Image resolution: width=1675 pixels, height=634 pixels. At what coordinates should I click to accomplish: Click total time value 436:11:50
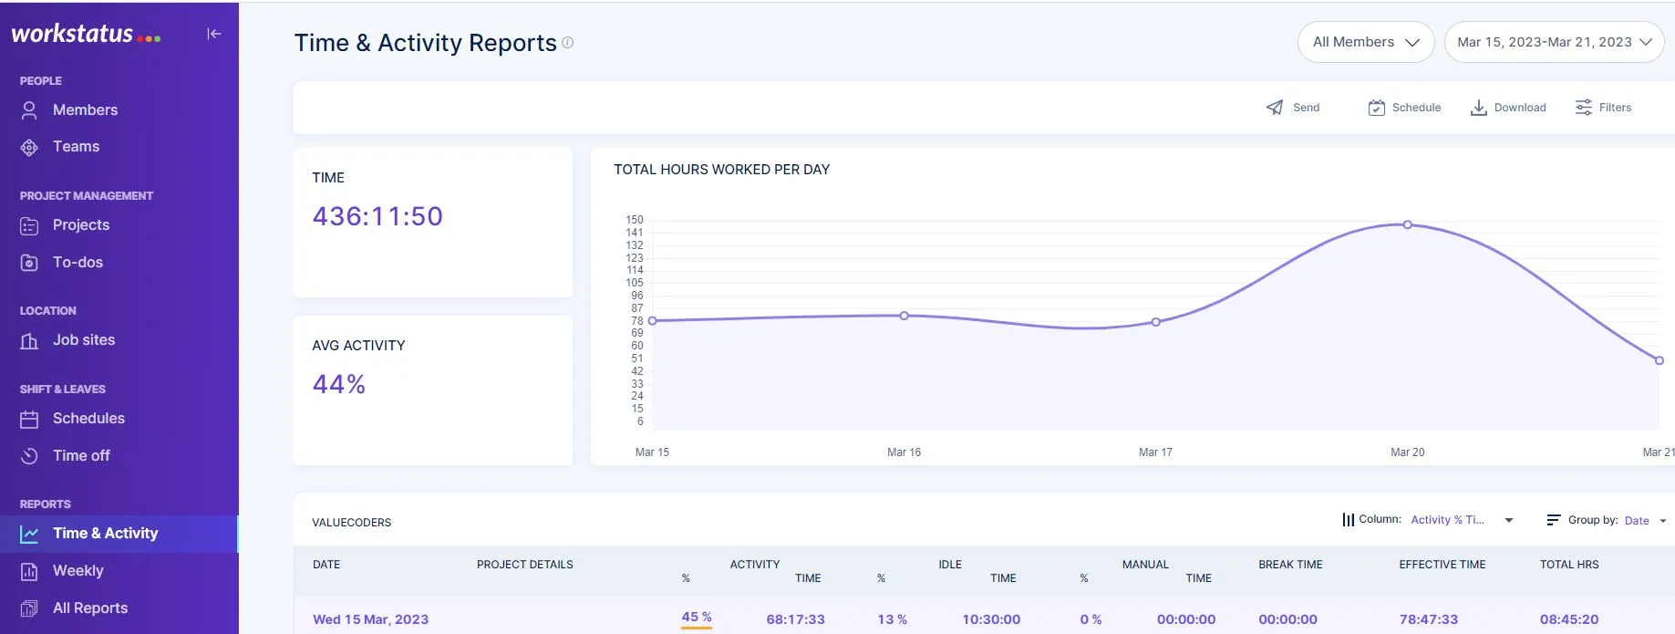377,216
